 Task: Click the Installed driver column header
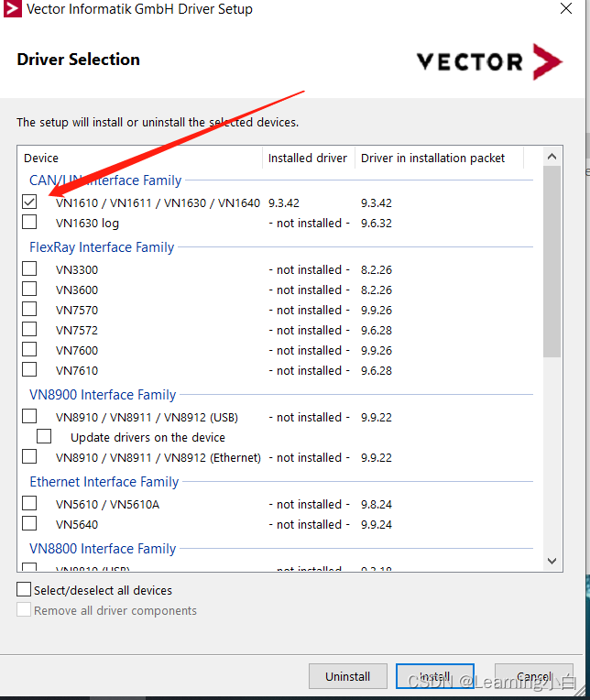(x=309, y=158)
